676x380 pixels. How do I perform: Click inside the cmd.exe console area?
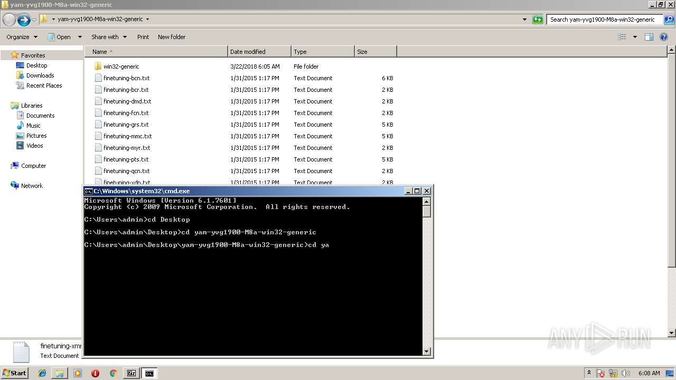253,276
